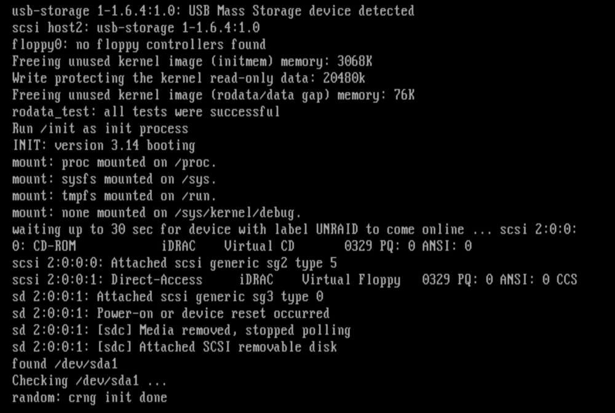Image resolution: width=615 pixels, height=413 pixels.
Task: Click the 'scsi host2: usb-storage' line
Action: (x=136, y=28)
